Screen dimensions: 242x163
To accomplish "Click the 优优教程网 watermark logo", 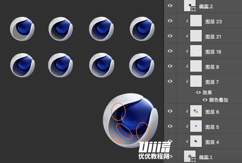I will click(x=154, y=150).
